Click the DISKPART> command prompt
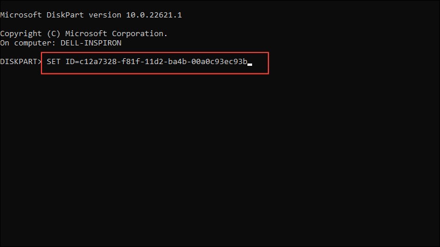 tap(21, 62)
